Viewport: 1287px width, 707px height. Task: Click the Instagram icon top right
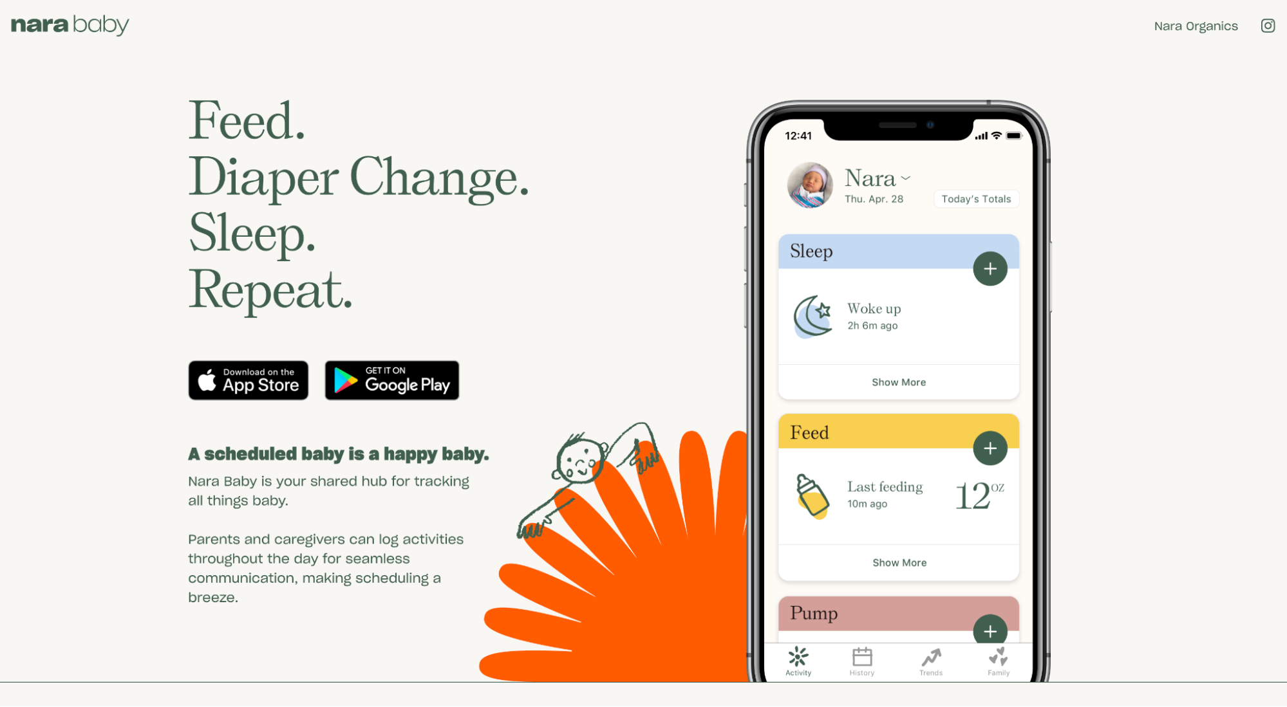(1268, 25)
